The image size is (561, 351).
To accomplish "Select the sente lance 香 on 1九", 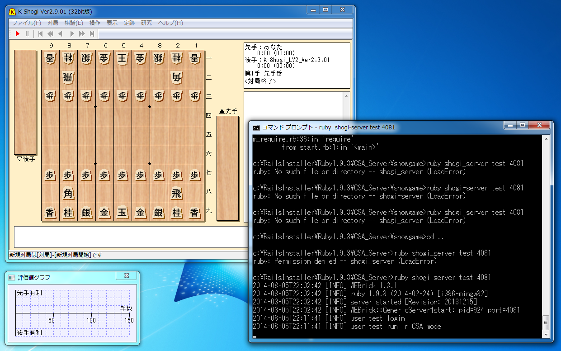I will tap(195, 212).
